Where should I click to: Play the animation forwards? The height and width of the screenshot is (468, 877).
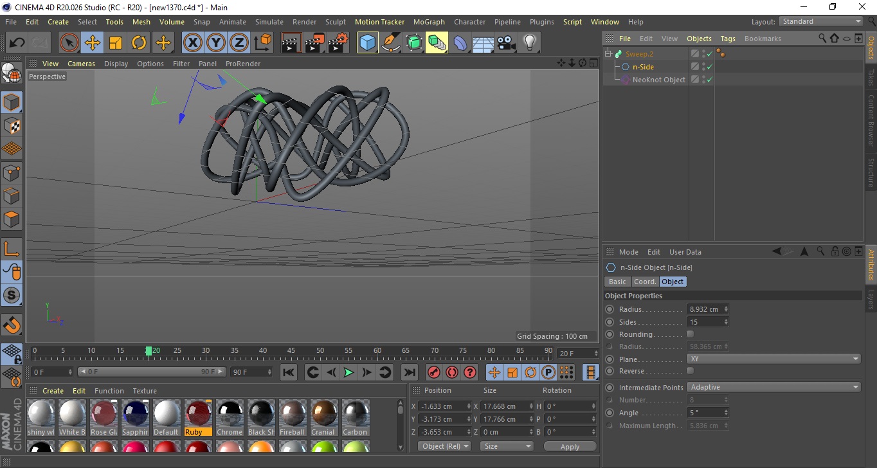tap(348, 372)
